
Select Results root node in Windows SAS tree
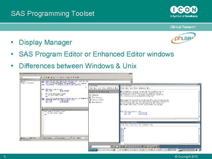[x=23, y=81]
